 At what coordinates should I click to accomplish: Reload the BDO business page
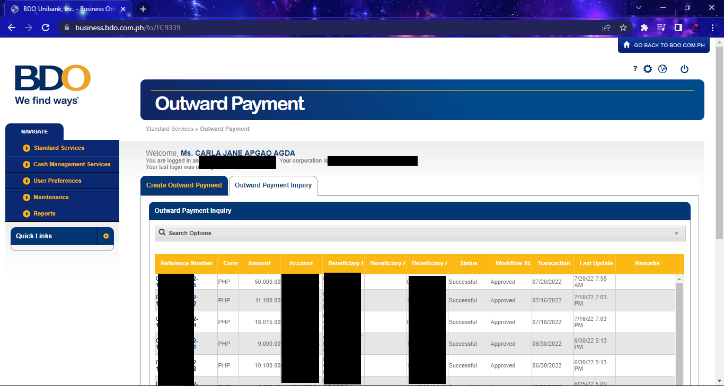pyautogui.click(x=46, y=28)
